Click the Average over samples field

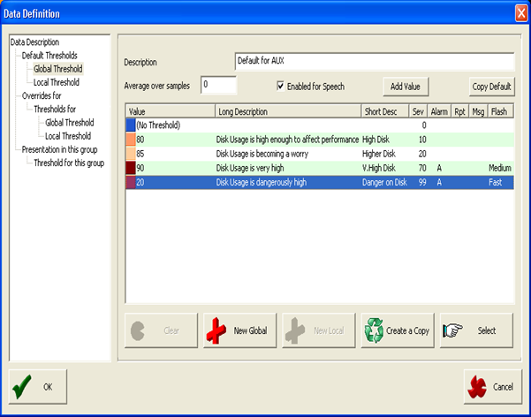(x=218, y=85)
